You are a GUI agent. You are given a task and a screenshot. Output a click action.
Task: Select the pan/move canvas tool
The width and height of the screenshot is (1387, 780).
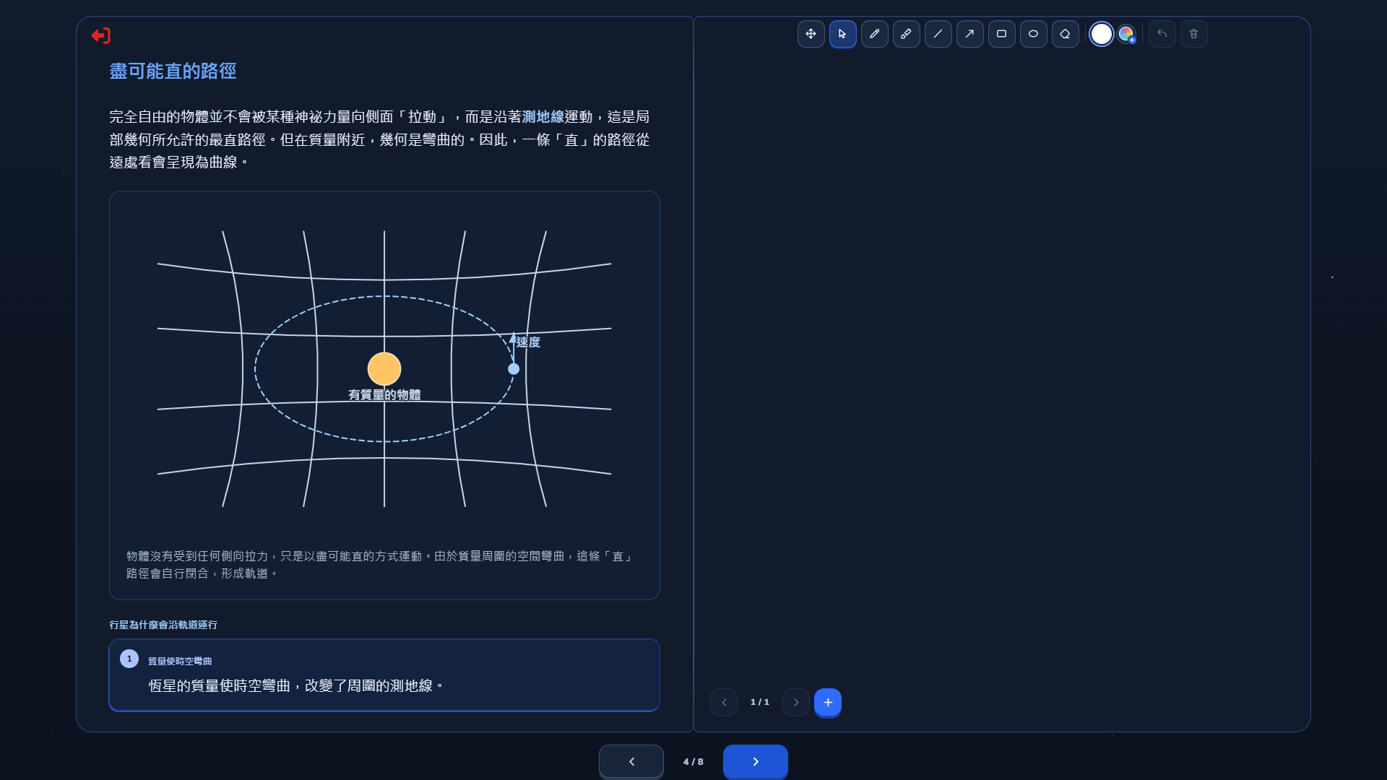pyautogui.click(x=811, y=34)
